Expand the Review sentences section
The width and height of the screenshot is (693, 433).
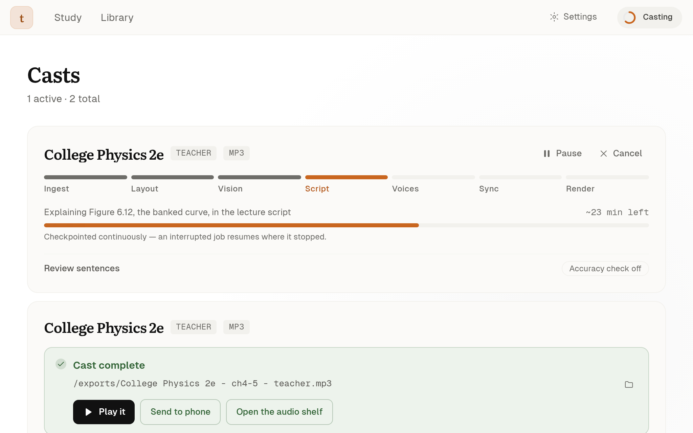coord(82,268)
